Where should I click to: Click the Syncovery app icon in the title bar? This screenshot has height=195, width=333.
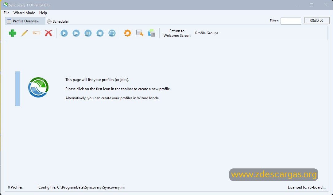click(x=5, y=5)
